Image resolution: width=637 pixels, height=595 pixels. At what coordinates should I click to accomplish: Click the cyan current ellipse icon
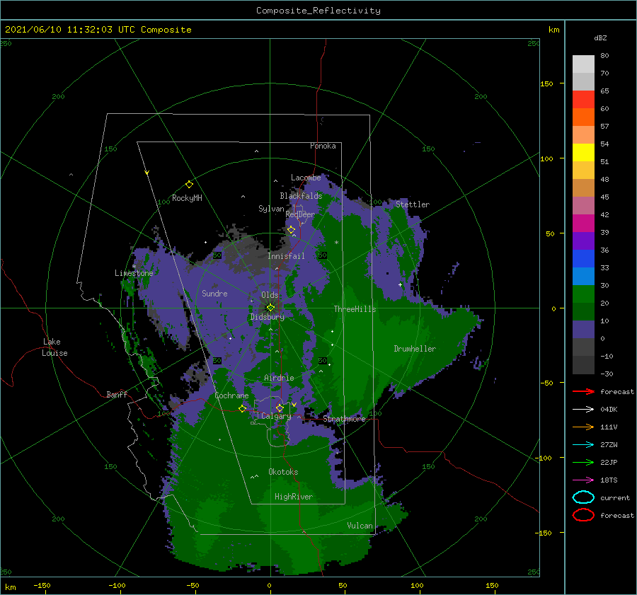point(583,497)
